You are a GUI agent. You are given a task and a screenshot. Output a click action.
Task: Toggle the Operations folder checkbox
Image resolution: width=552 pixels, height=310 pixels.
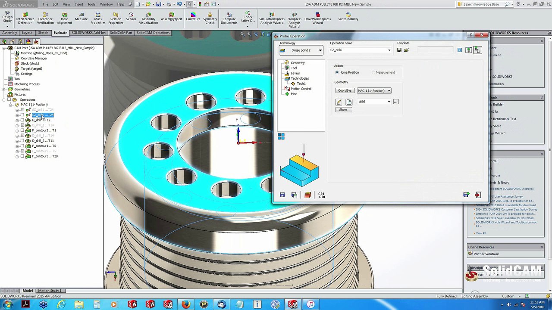pyautogui.click(x=9, y=99)
